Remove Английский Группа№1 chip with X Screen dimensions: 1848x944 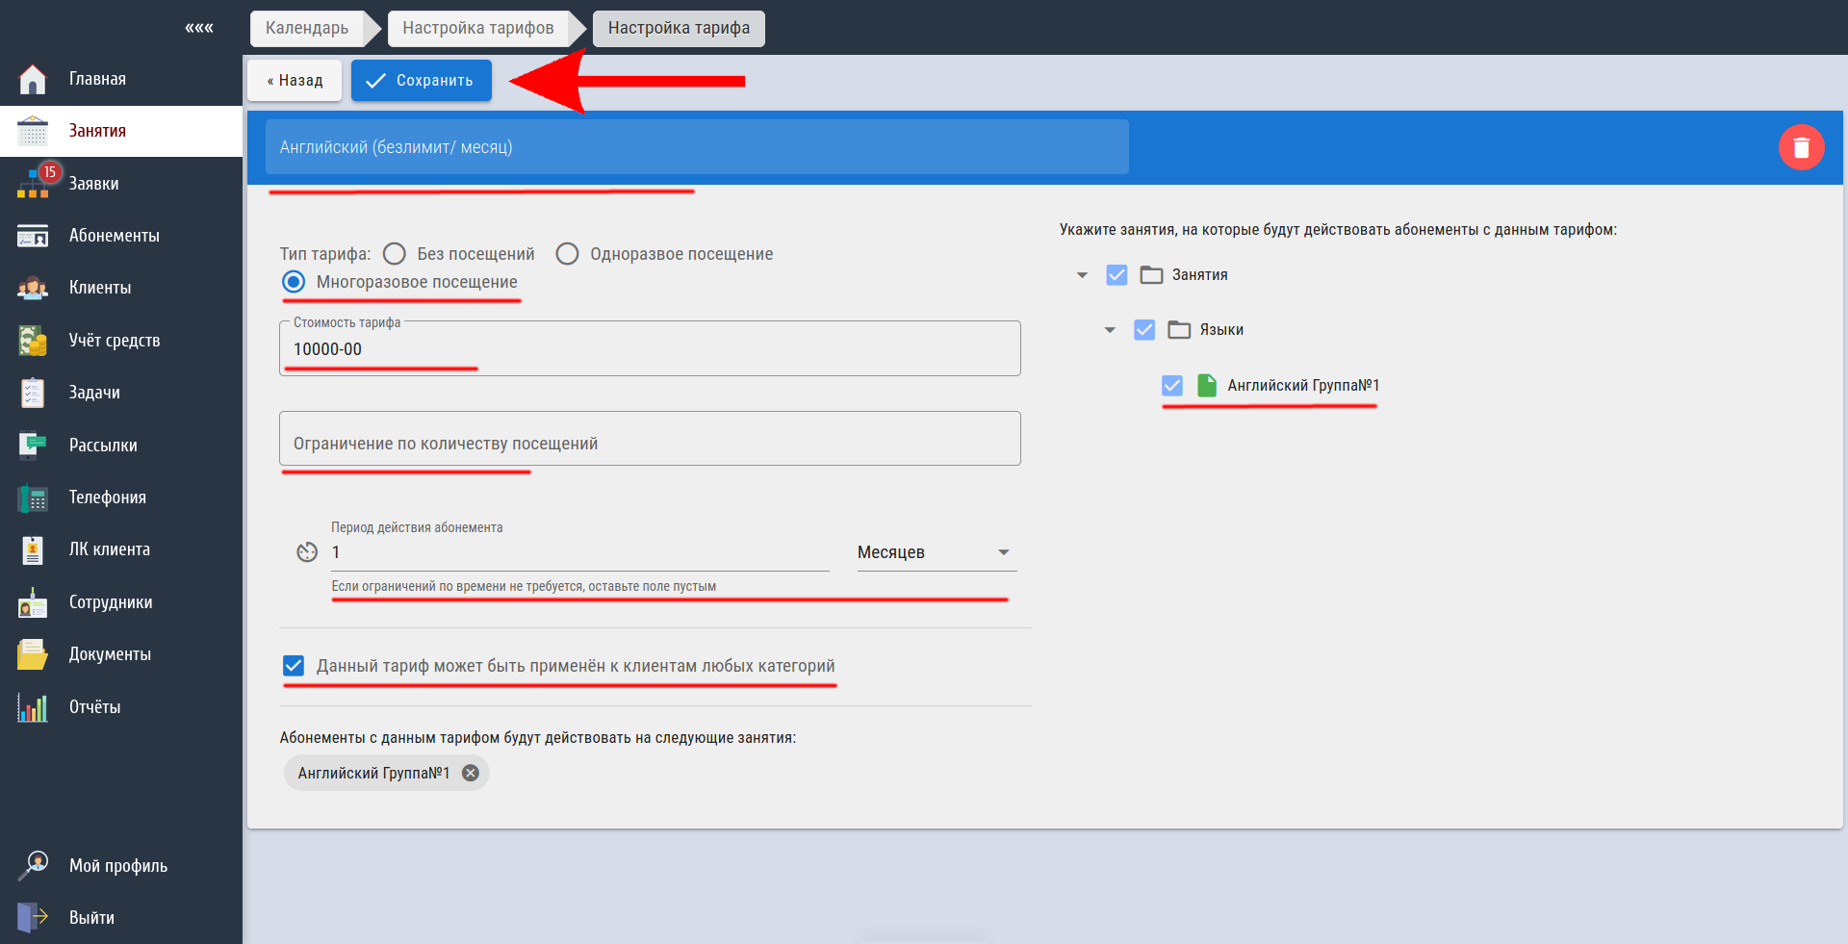coord(471,773)
